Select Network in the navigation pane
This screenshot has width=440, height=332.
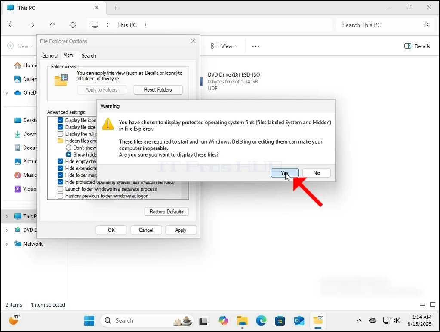coord(29,244)
